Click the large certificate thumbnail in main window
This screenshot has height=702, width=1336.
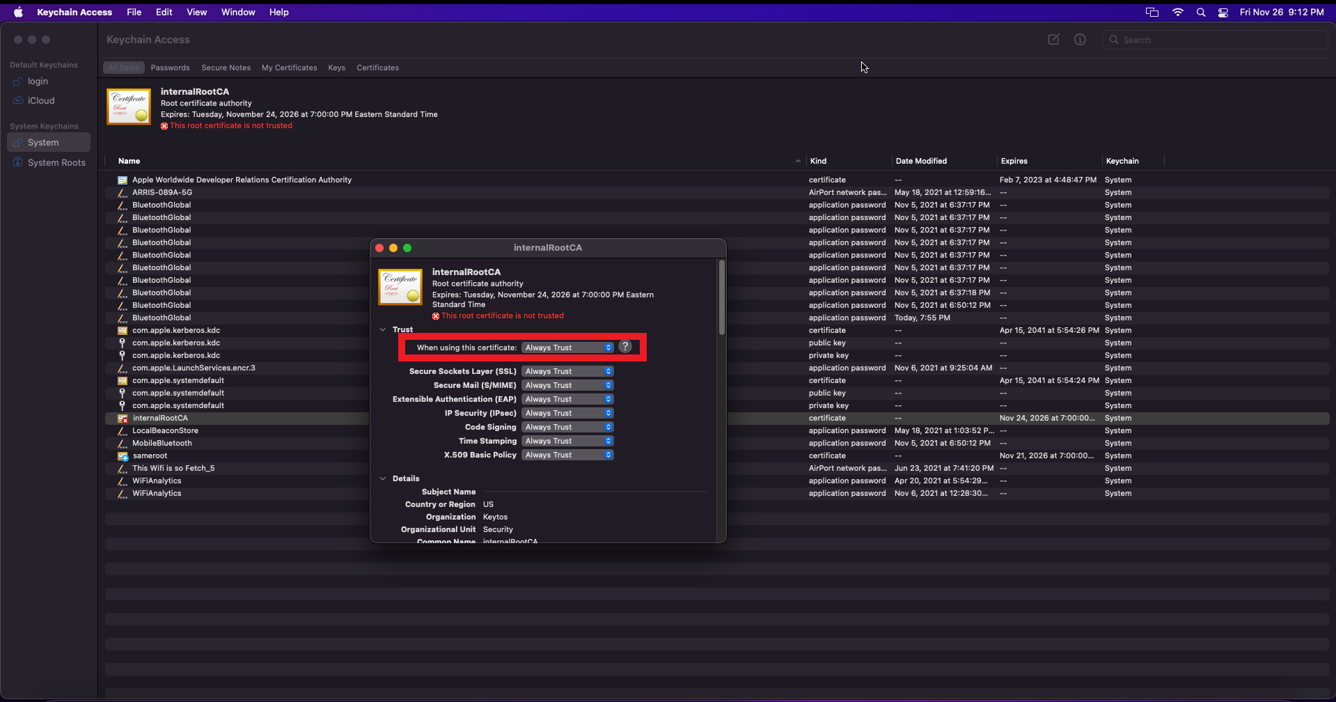[129, 107]
